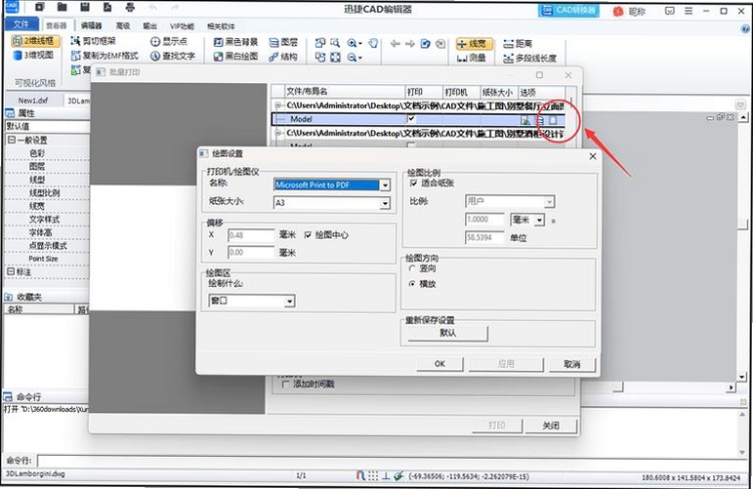Copy drawing as EMF format
The image size is (753, 489).
click(x=105, y=56)
